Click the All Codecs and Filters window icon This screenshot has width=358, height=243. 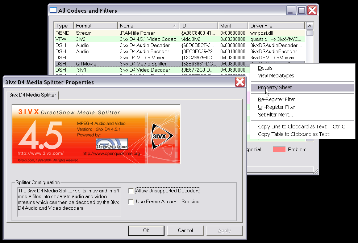pyautogui.click(x=53, y=10)
